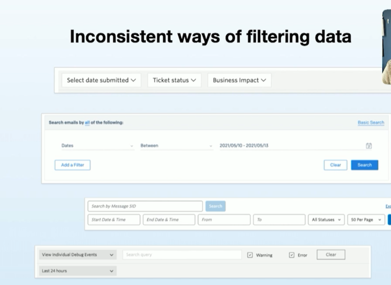Click the 'all' link in search criteria

pyautogui.click(x=87, y=123)
